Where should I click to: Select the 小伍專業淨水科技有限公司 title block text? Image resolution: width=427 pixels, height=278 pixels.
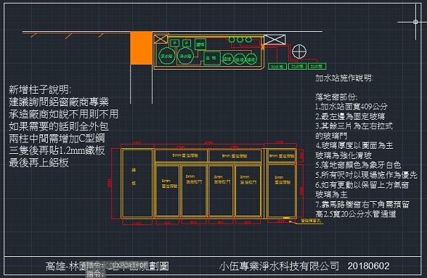279,266
